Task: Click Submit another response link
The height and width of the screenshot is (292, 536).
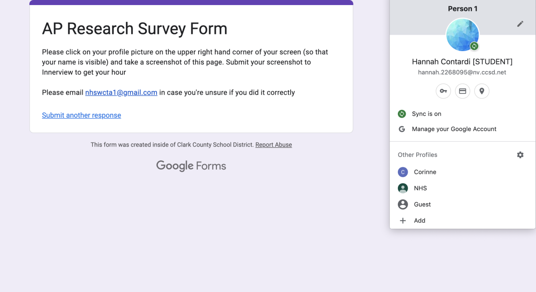Action: click(81, 115)
